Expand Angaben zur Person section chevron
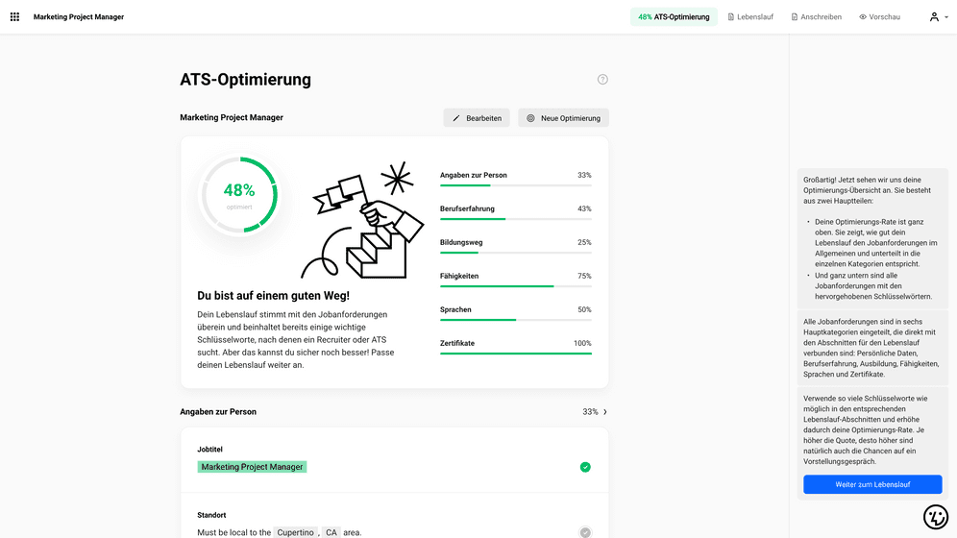The width and height of the screenshot is (957, 538). (604, 412)
